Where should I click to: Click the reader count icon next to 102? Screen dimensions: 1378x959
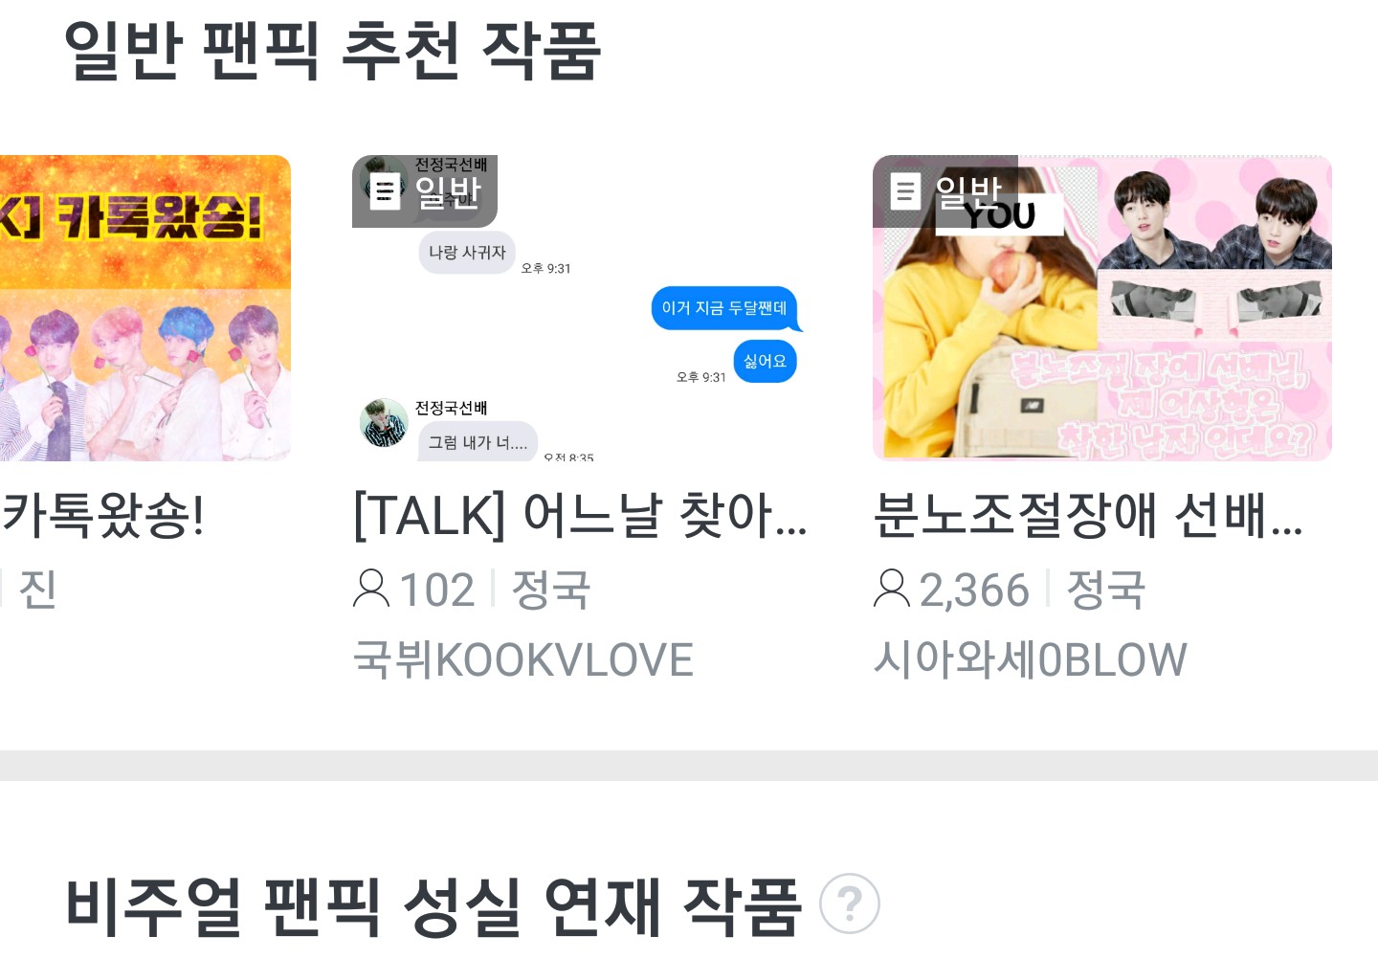371,589
